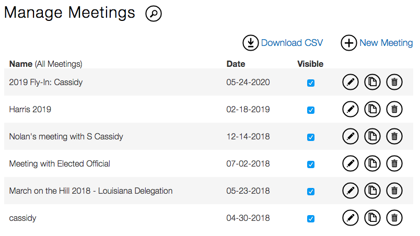
Task: Toggle Visible for Meeting with Elected Official
Action: 311,164
